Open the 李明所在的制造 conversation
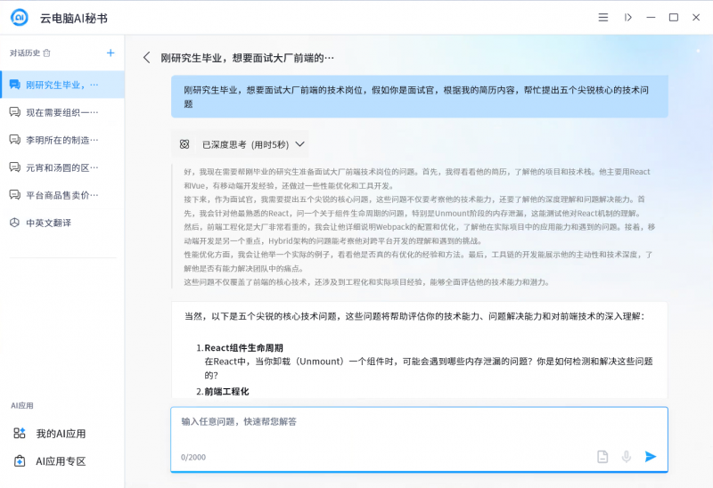The width and height of the screenshot is (713, 488). point(61,140)
